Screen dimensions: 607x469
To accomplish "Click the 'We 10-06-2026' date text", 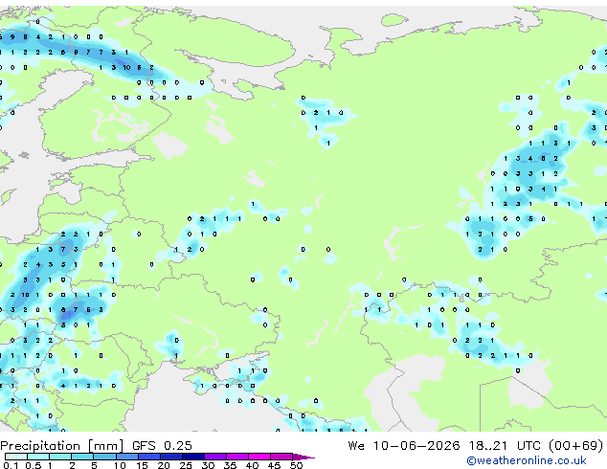I will tap(404, 446).
